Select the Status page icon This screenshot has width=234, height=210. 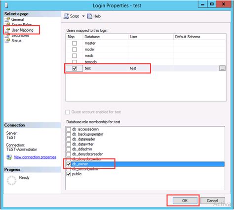point(7,41)
